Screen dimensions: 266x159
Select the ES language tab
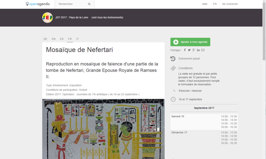62,39
